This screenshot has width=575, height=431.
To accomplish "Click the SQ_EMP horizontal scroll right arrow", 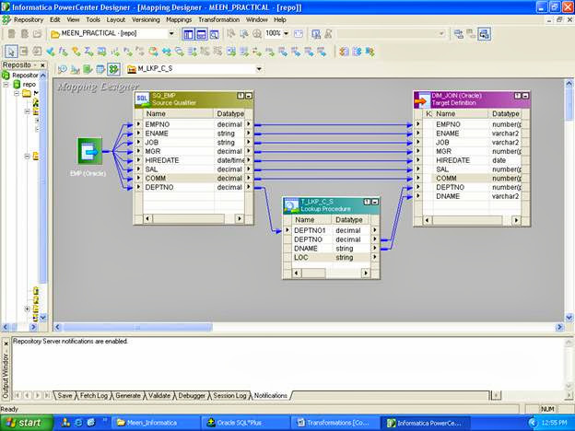I will click(239, 219).
